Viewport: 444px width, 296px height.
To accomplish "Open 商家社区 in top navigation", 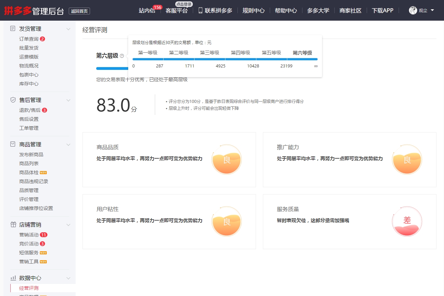I will [351, 11].
